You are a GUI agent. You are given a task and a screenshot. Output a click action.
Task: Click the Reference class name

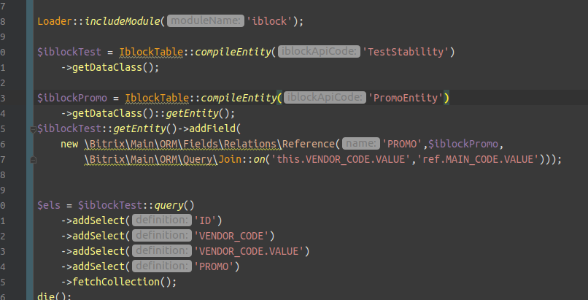coord(308,145)
